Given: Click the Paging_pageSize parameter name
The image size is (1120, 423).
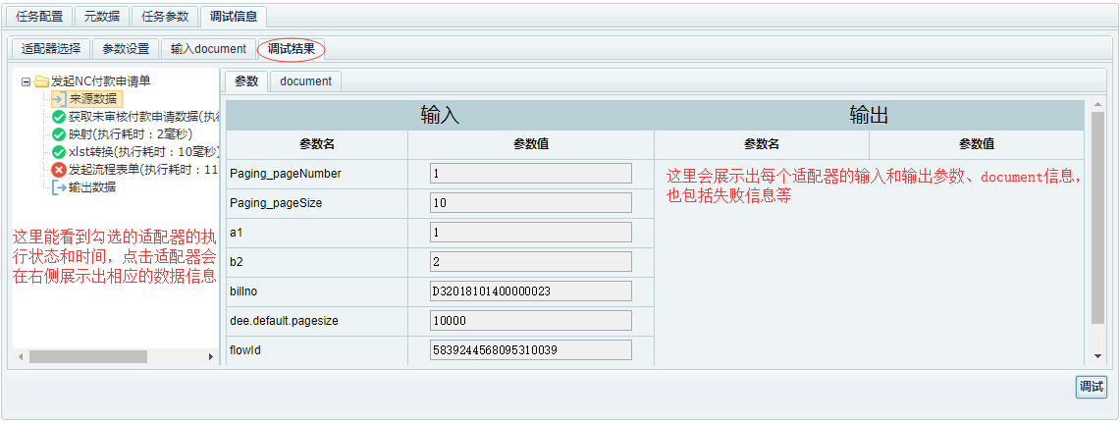Looking at the screenshot, I should [x=276, y=203].
